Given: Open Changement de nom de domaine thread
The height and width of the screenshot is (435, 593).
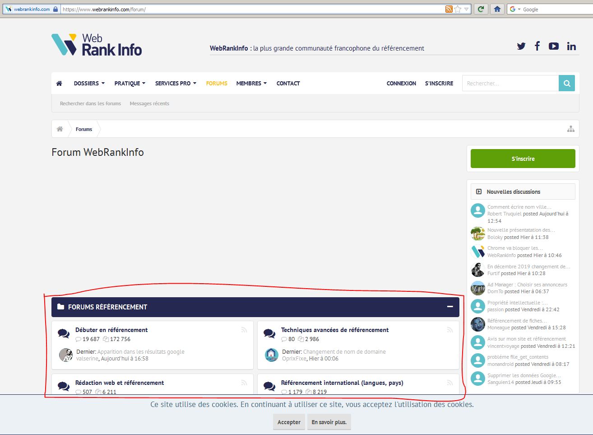Looking at the screenshot, I should tap(344, 351).
